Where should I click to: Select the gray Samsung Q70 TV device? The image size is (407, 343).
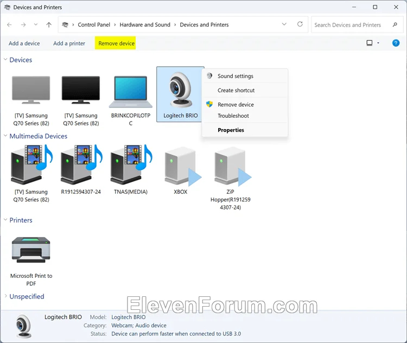click(31, 101)
